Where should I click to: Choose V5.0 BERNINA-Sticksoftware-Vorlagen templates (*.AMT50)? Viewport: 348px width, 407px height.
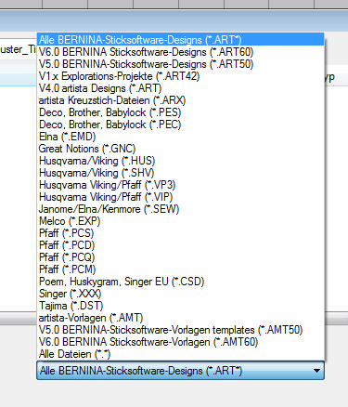(x=181, y=330)
